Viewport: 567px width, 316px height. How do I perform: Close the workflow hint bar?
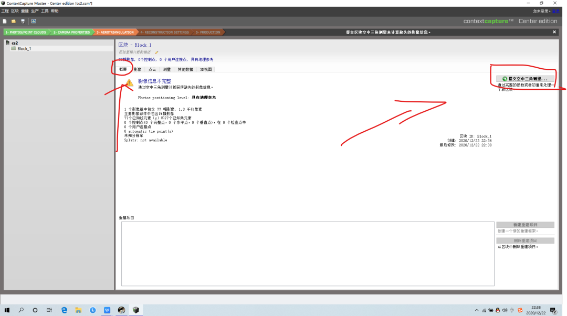point(554,32)
